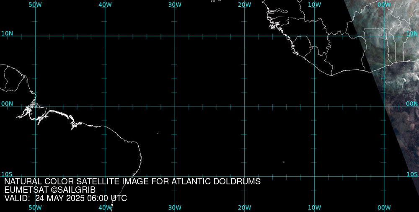The width and height of the screenshot is (419, 212).
Task: Click the 00N latitude label on the left side
Action: click(x=7, y=104)
